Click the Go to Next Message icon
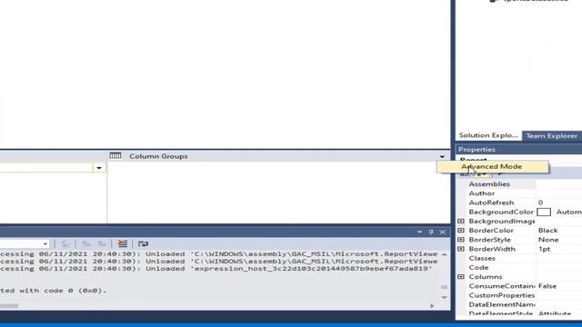582x327 pixels. (x=101, y=243)
